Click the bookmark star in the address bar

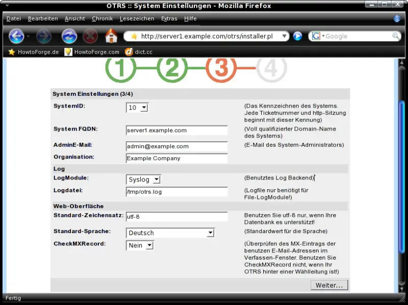click(134, 36)
